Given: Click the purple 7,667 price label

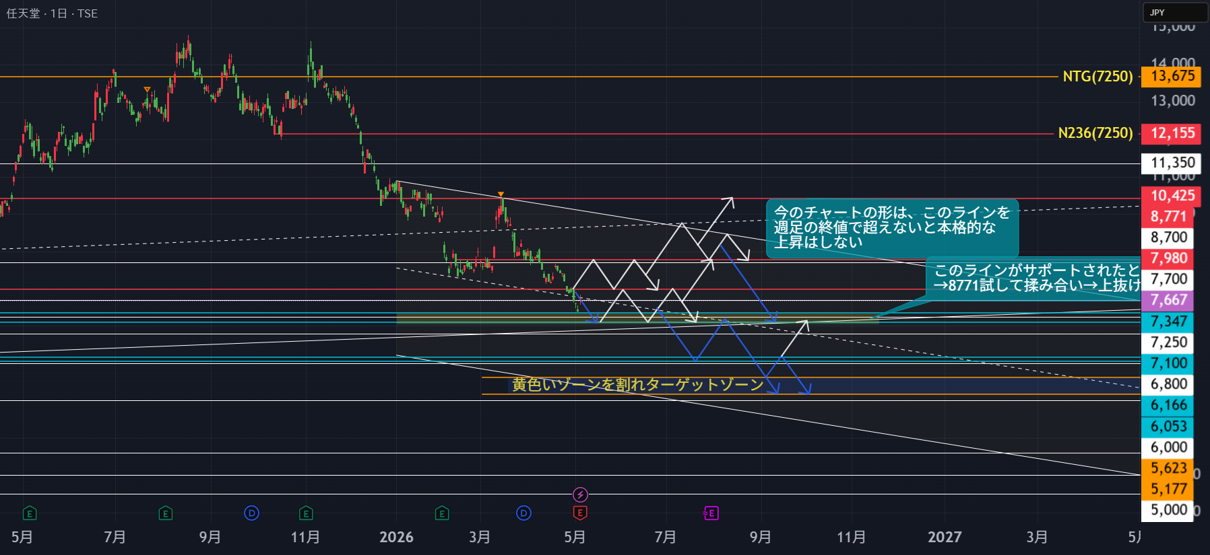Looking at the screenshot, I should coord(1168,300).
